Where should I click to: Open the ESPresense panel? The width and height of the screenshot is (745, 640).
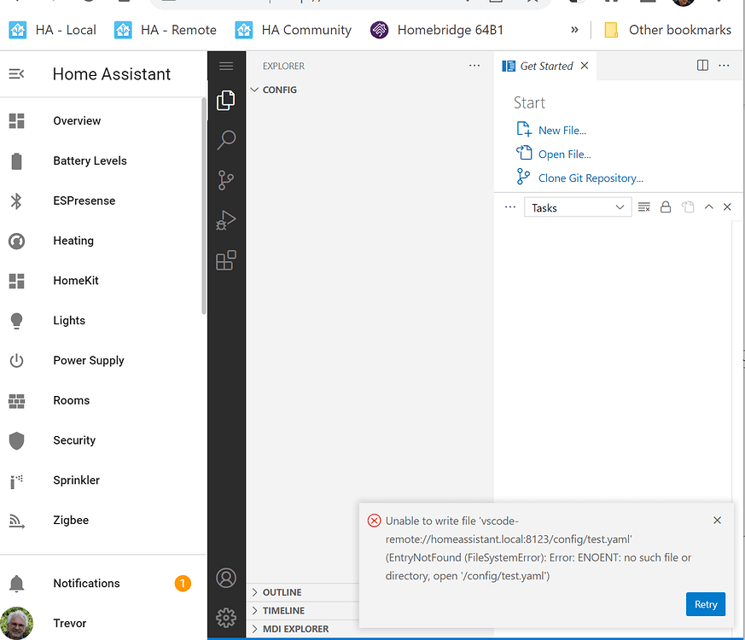tap(103, 201)
